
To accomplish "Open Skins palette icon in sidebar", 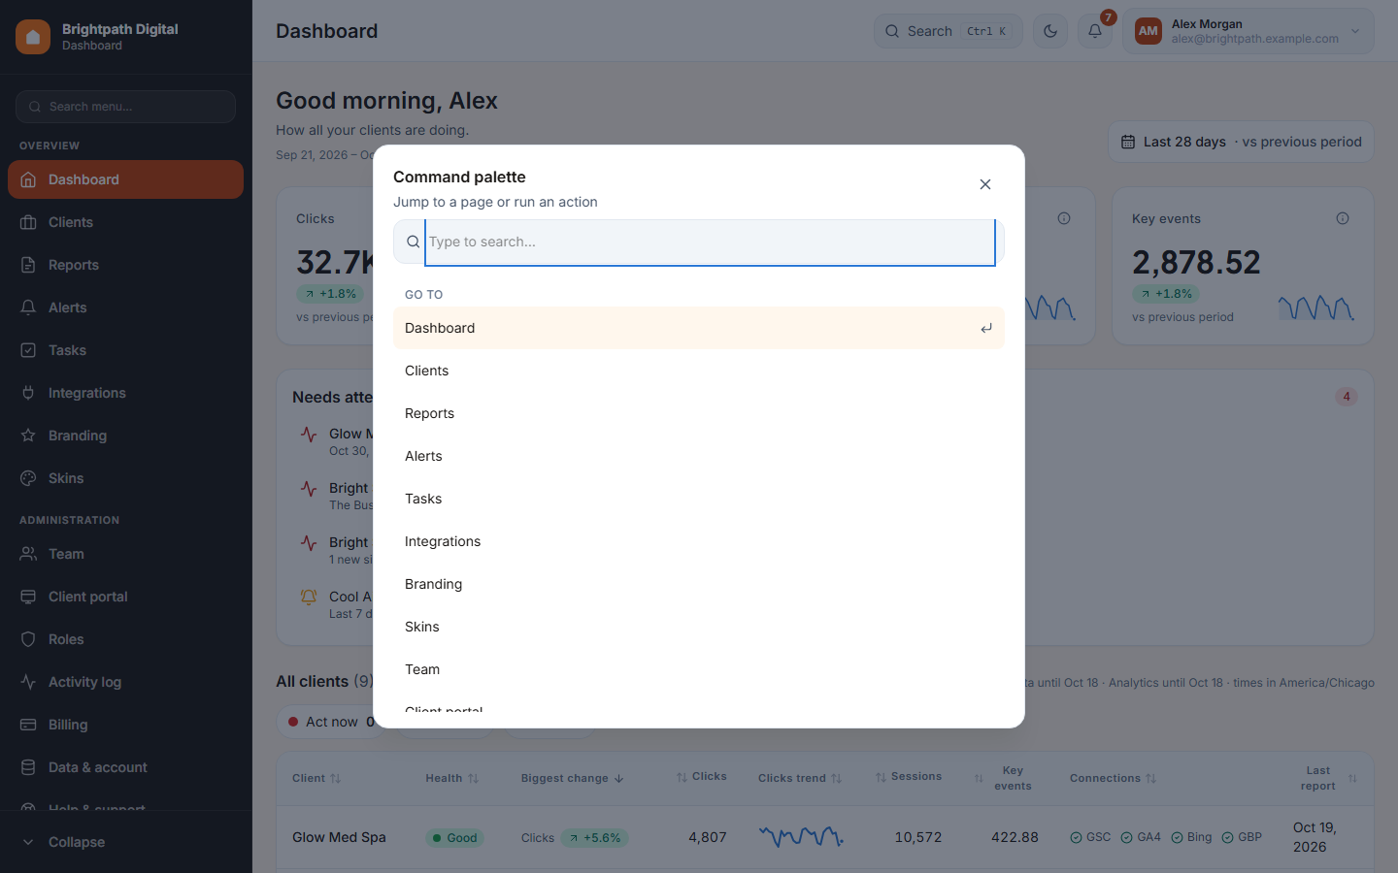I will (x=28, y=478).
